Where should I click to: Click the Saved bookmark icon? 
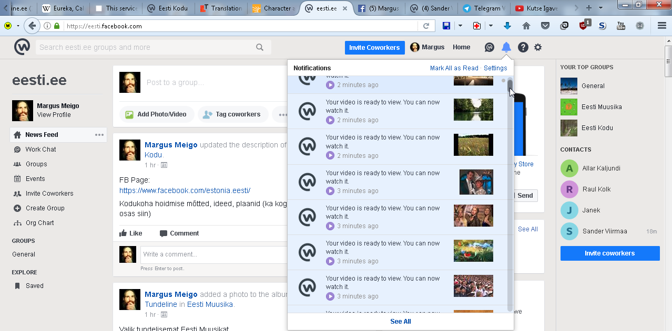coord(17,286)
